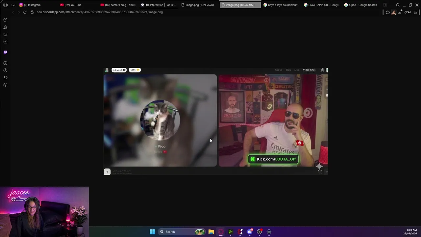The image size is (421, 237).
Task: Open the Opera GX main menu logo
Action: point(5,5)
